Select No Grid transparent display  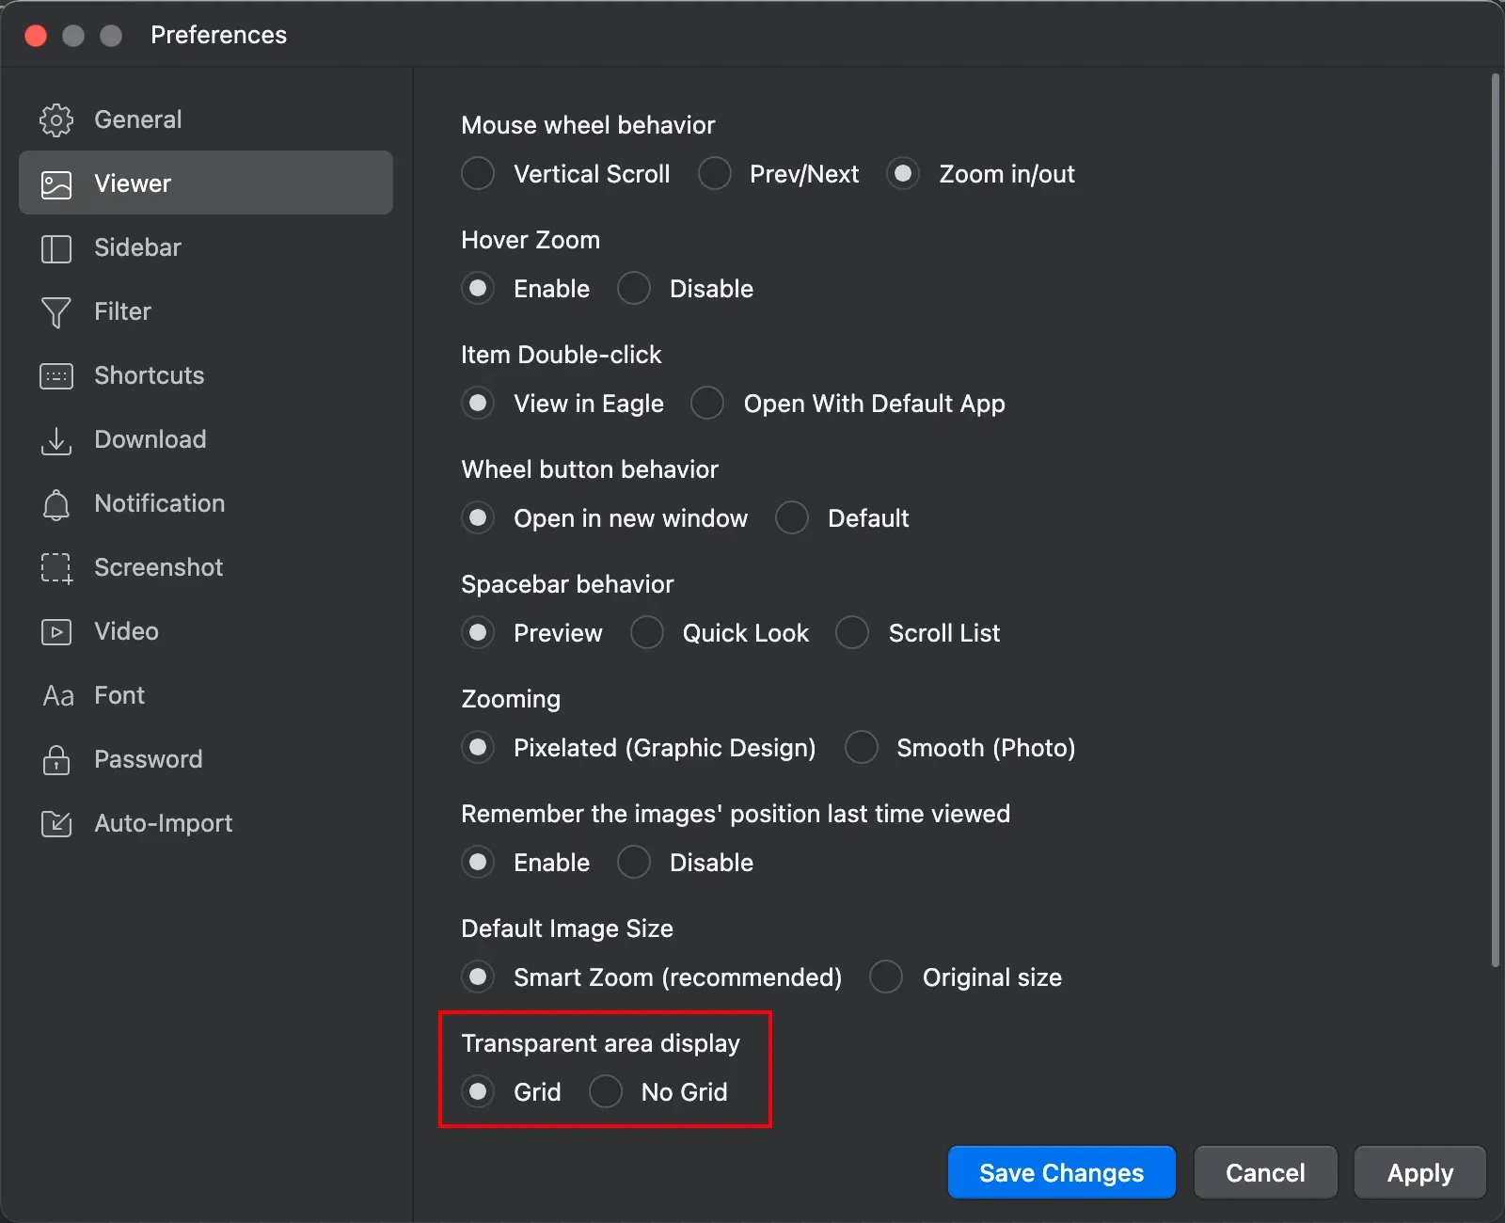coord(606,1092)
